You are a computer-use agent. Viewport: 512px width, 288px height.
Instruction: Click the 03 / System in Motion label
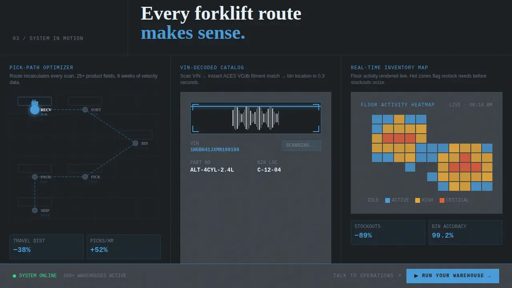tap(48, 38)
